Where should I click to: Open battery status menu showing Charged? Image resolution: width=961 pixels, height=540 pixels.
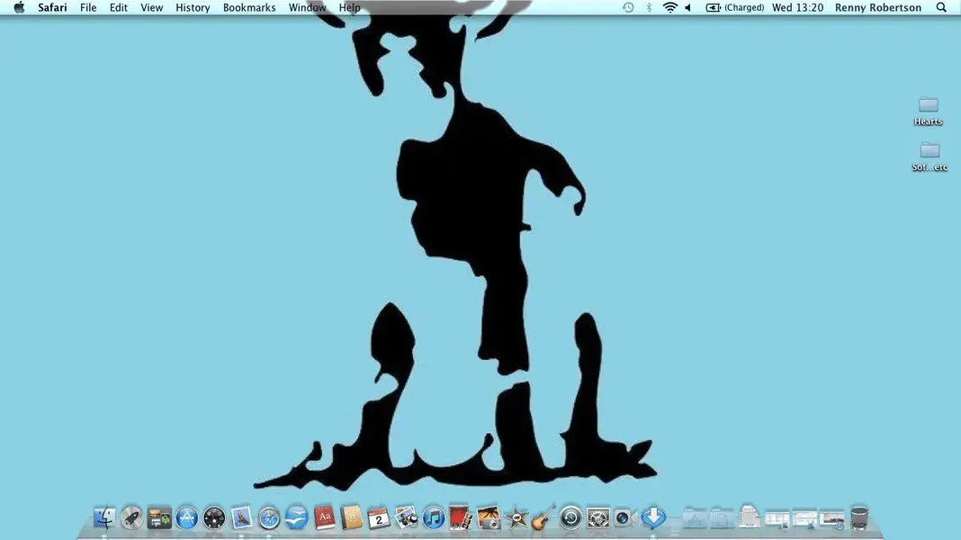pyautogui.click(x=735, y=7)
